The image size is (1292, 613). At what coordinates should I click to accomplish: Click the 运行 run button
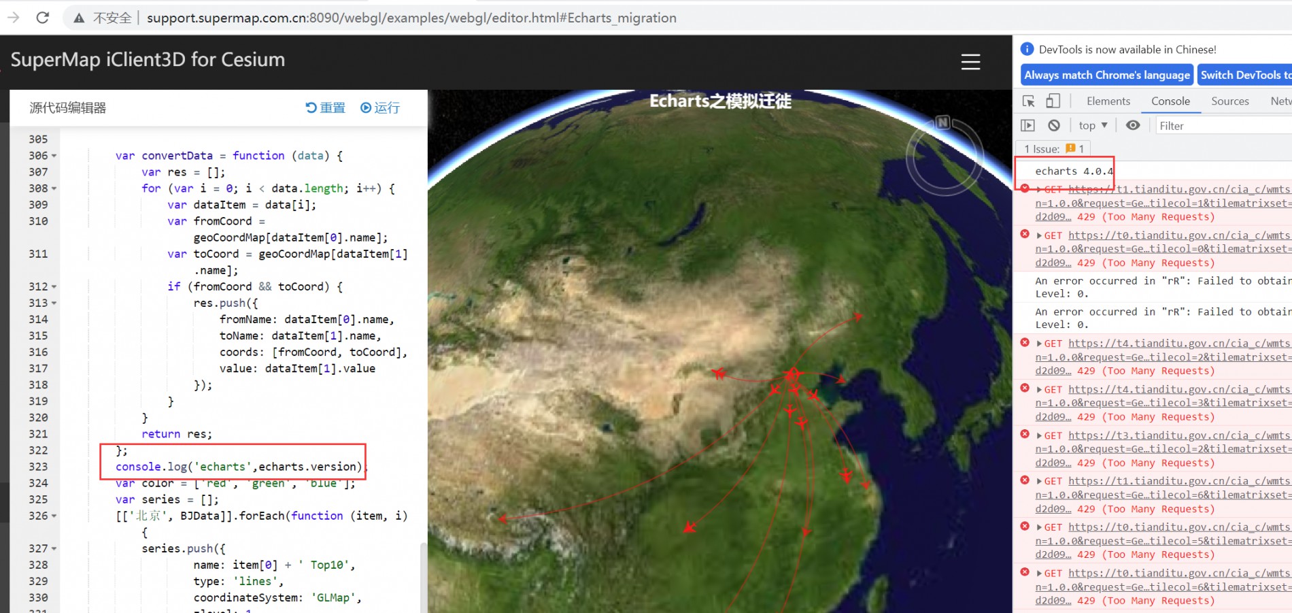pos(380,107)
